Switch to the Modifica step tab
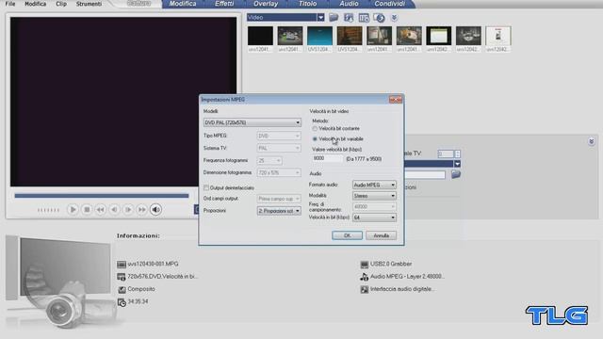The height and width of the screenshot is (339, 603). pyautogui.click(x=183, y=4)
